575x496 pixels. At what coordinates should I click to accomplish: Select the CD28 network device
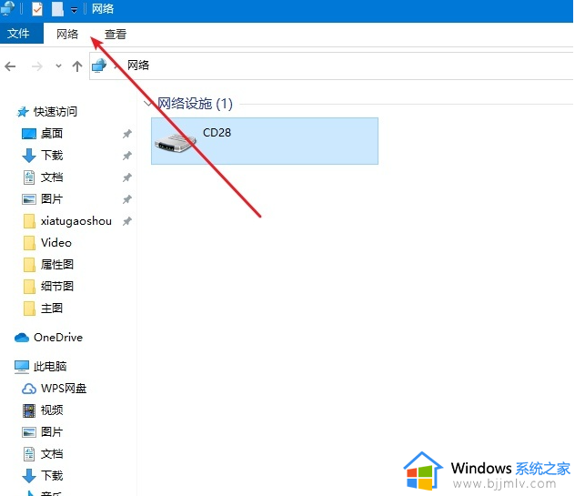point(265,141)
